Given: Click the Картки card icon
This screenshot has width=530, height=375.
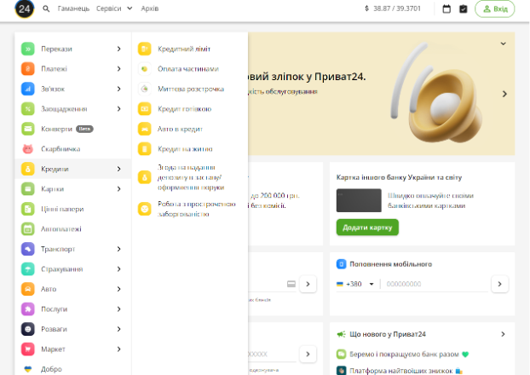Looking at the screenshot, I should point(28,188).
